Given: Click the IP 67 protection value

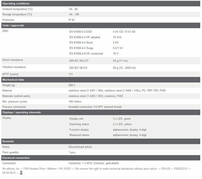Looking at the screenshot, I should 72,20.
